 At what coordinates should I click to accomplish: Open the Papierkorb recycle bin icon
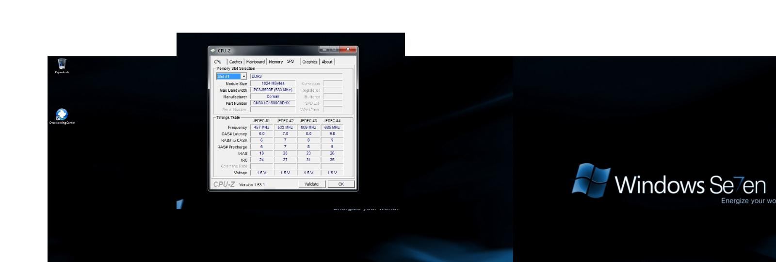62,65
